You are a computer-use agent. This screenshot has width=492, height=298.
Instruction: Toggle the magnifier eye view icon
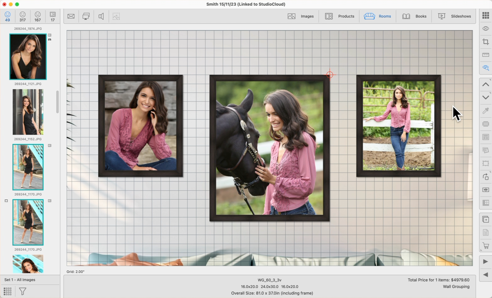[485, 68]
